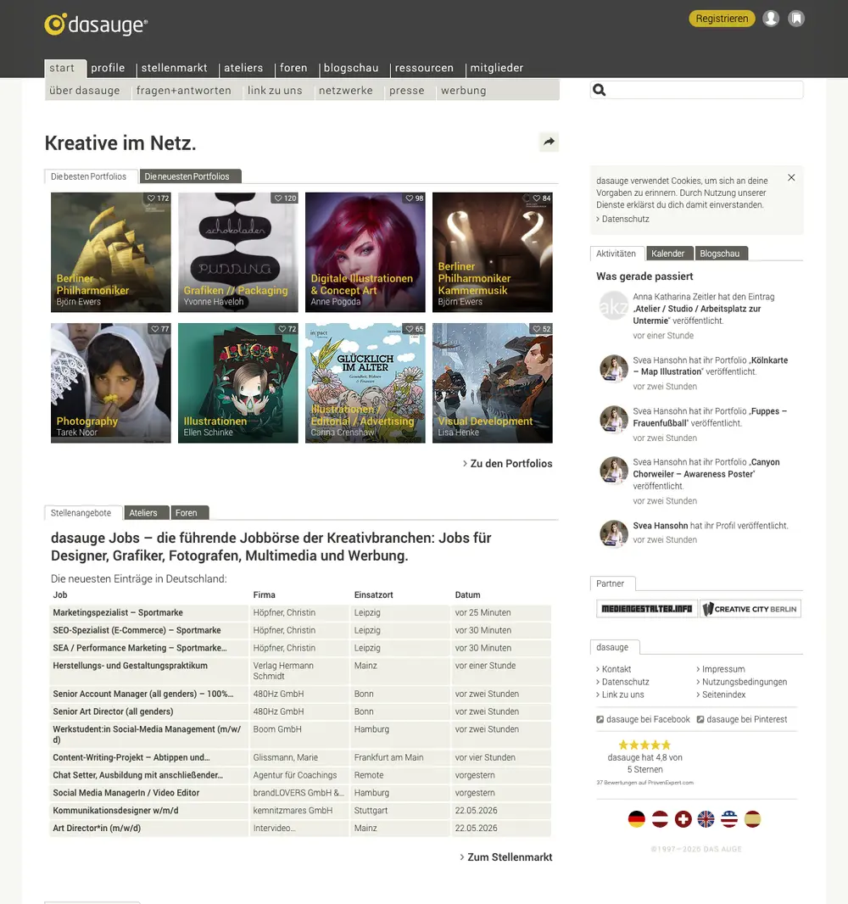Open the foren main menu item

(293, 68)
